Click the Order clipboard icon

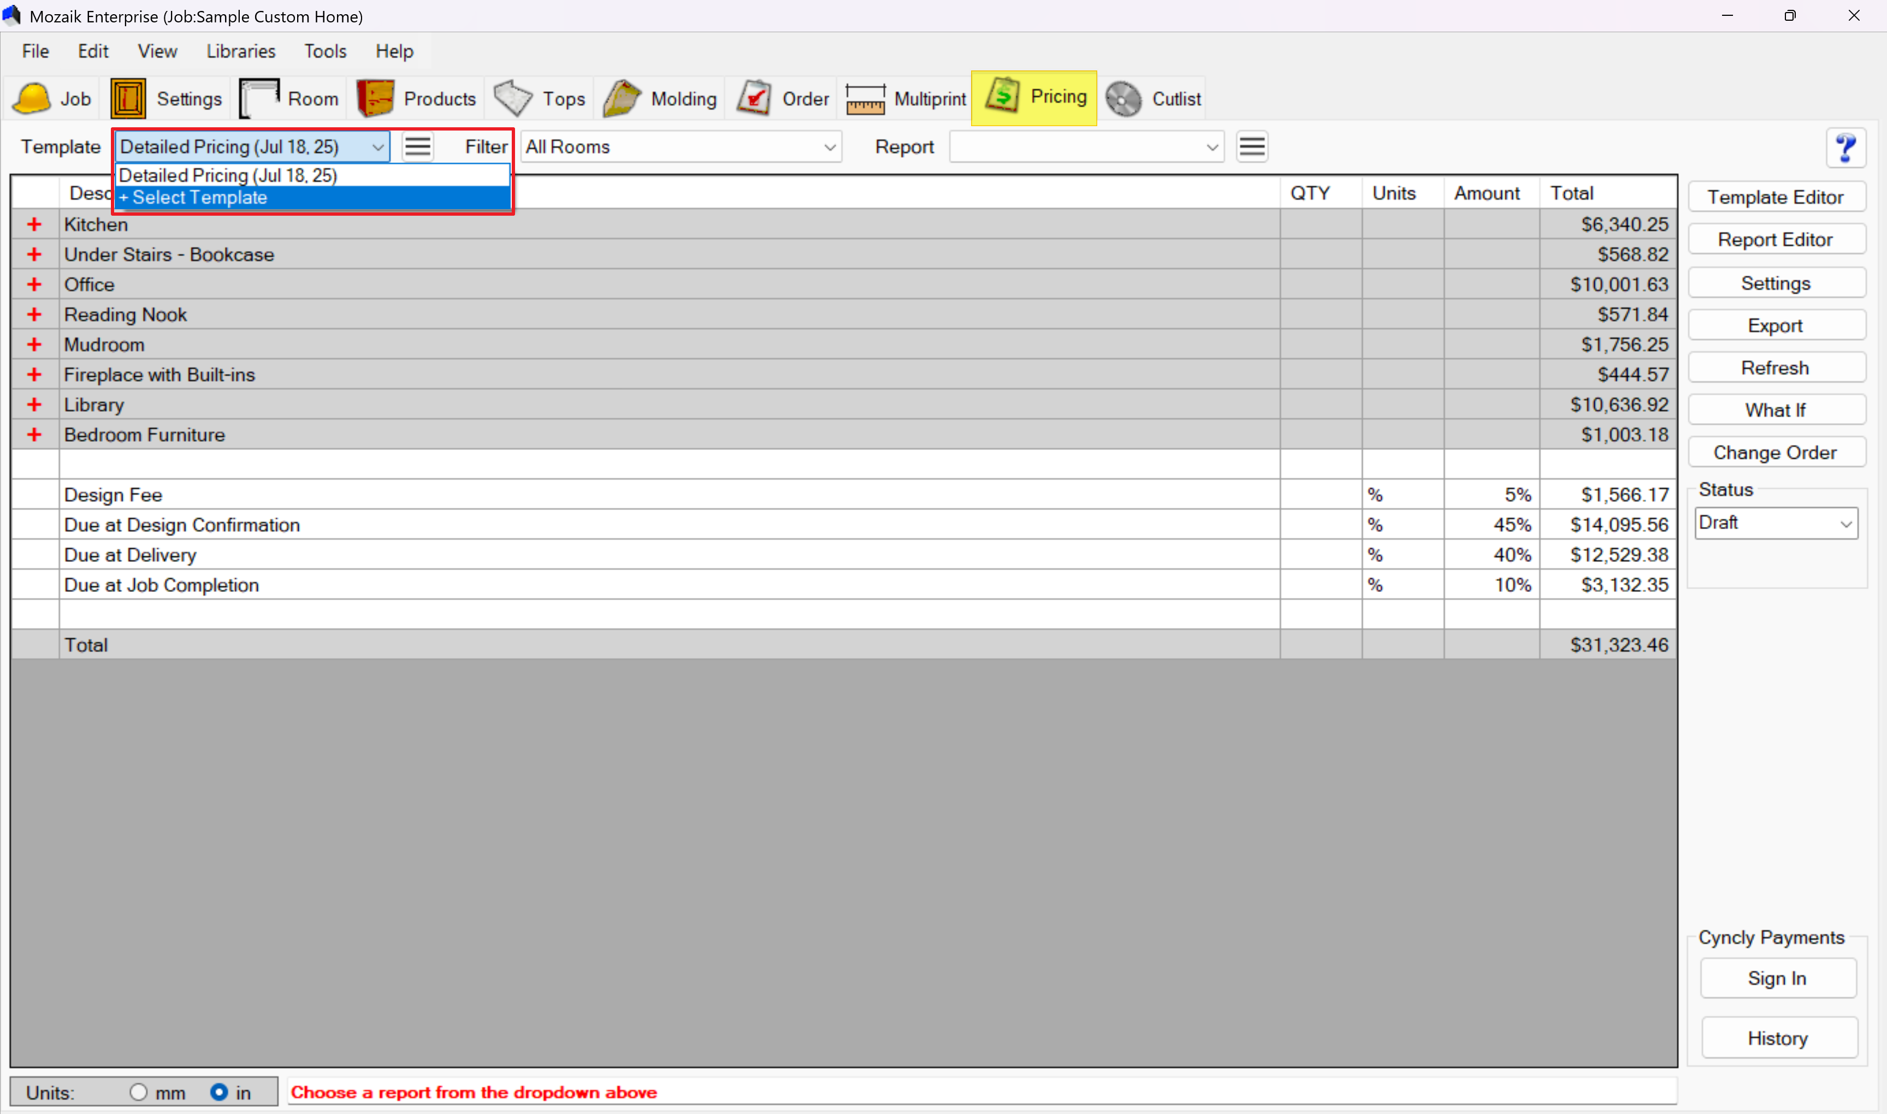coord(754,98)
